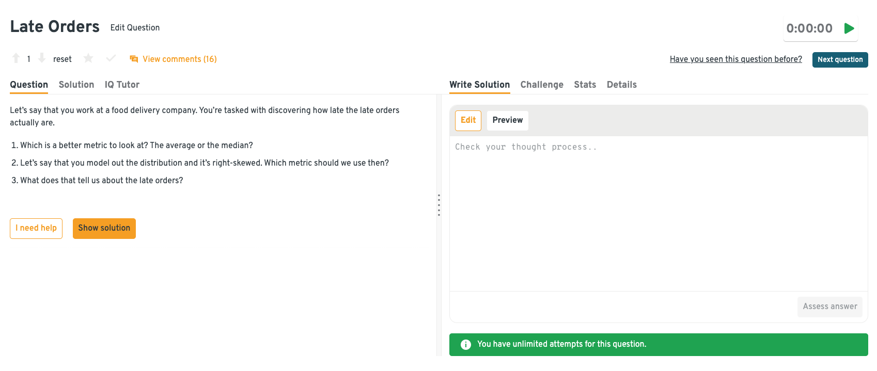Click the comments speech bubble icon
877x371 pixels.
coord(134,59)
